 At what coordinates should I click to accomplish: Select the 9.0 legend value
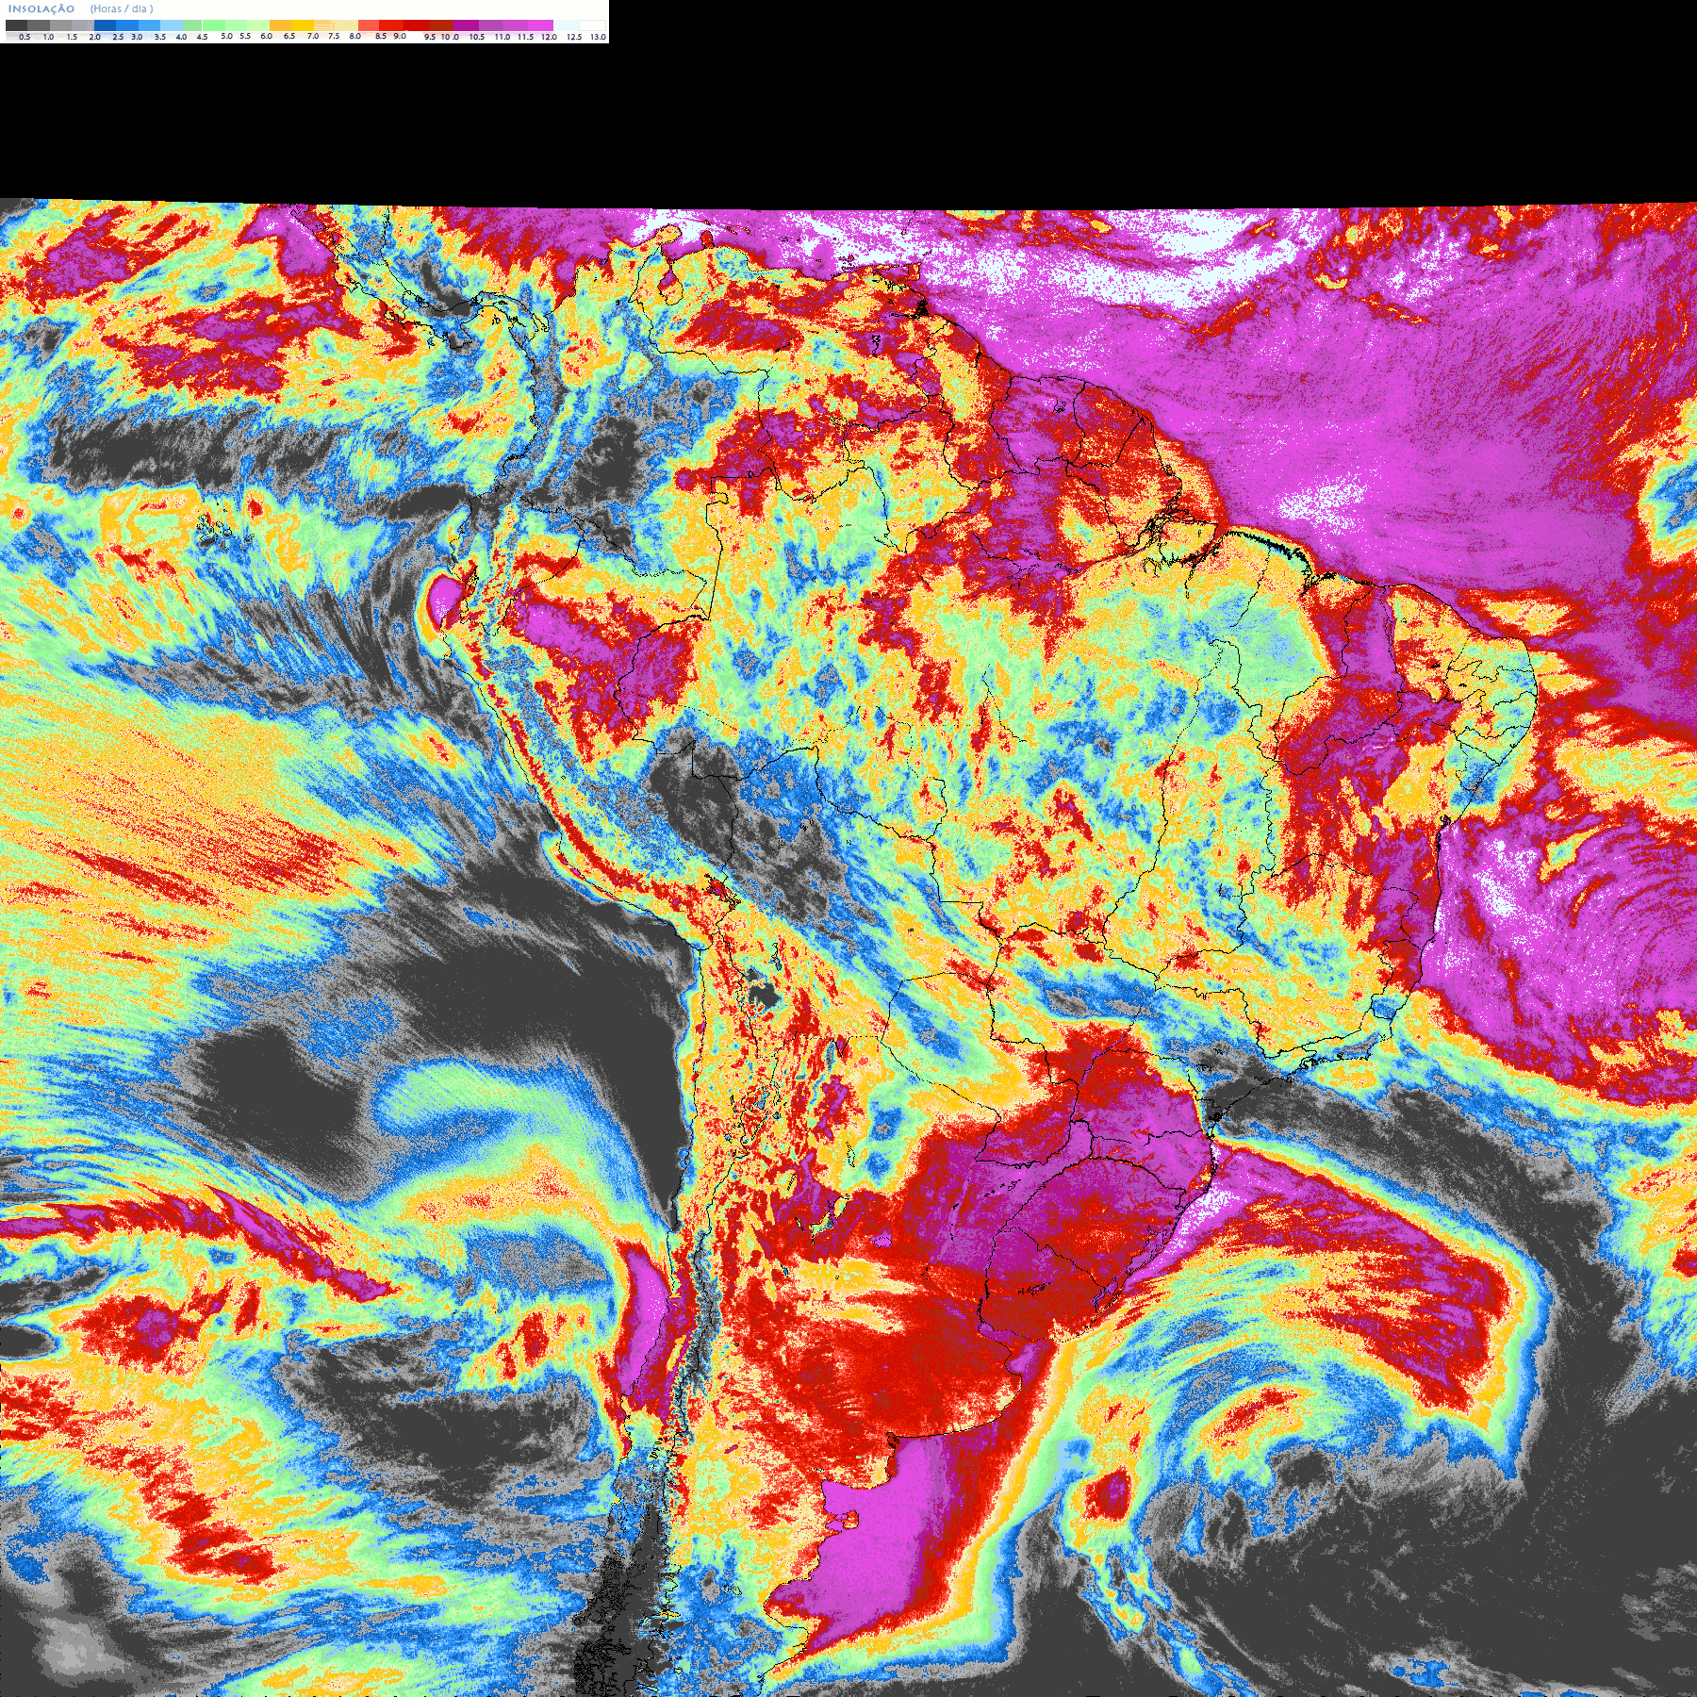pyautogui.click(x=400, y=36)
